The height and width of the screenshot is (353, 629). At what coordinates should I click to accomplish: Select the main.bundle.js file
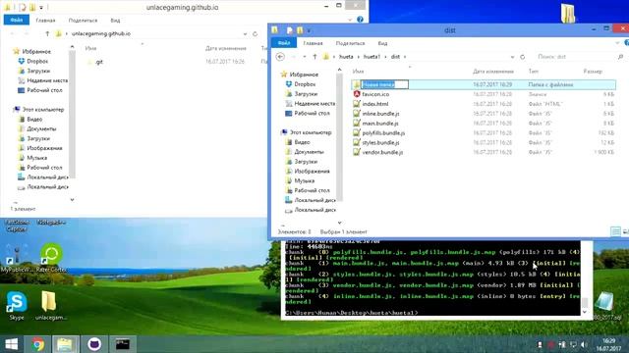(x=380, y=124)
